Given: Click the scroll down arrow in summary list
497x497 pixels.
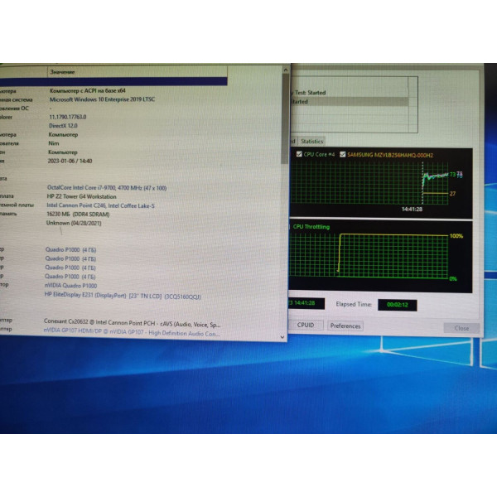Looking at the screenshot, I should pyautogui.click(x=282, y=337).
